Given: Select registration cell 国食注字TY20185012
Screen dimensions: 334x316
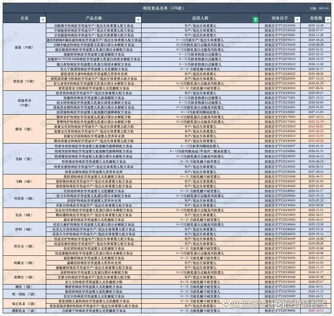Looking at the screenshot, I should [x=280, y=64].
